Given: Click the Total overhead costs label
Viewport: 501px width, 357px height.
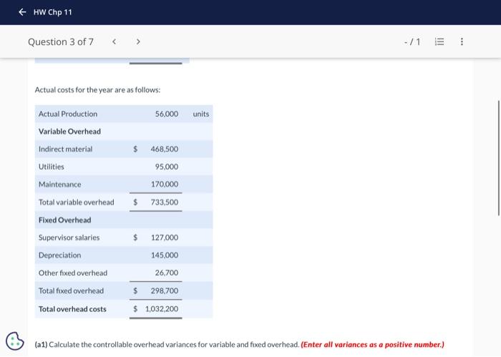Looking at the screenshot, I should 72,309.
